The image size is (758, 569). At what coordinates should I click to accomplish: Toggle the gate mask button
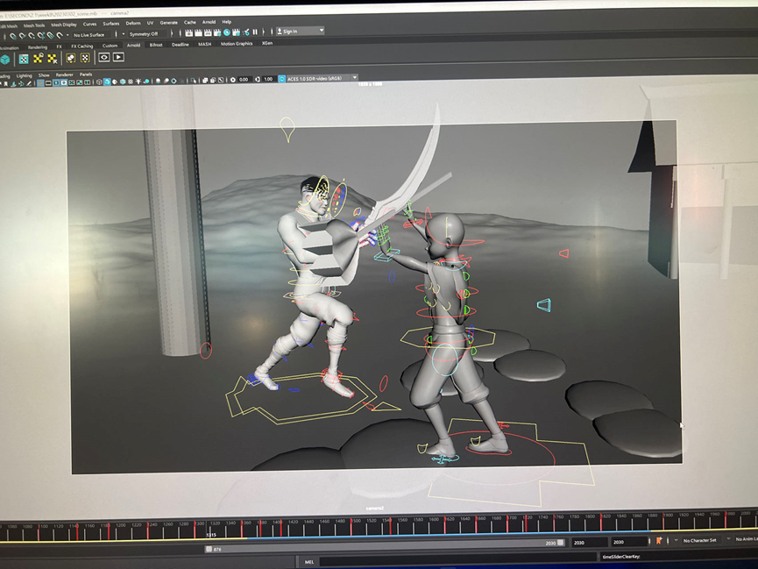pyautogui.click(x=64, y=82)
